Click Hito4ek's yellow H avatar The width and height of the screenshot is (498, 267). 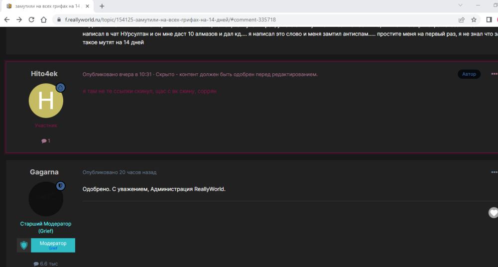(46, 101)
